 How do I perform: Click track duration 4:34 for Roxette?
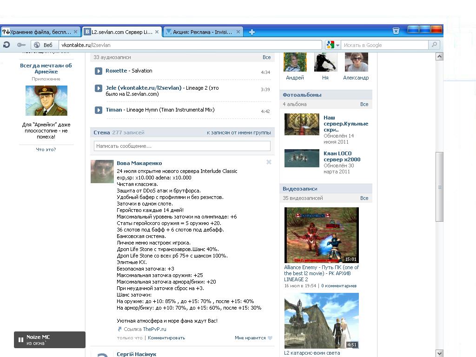[265, 72]
